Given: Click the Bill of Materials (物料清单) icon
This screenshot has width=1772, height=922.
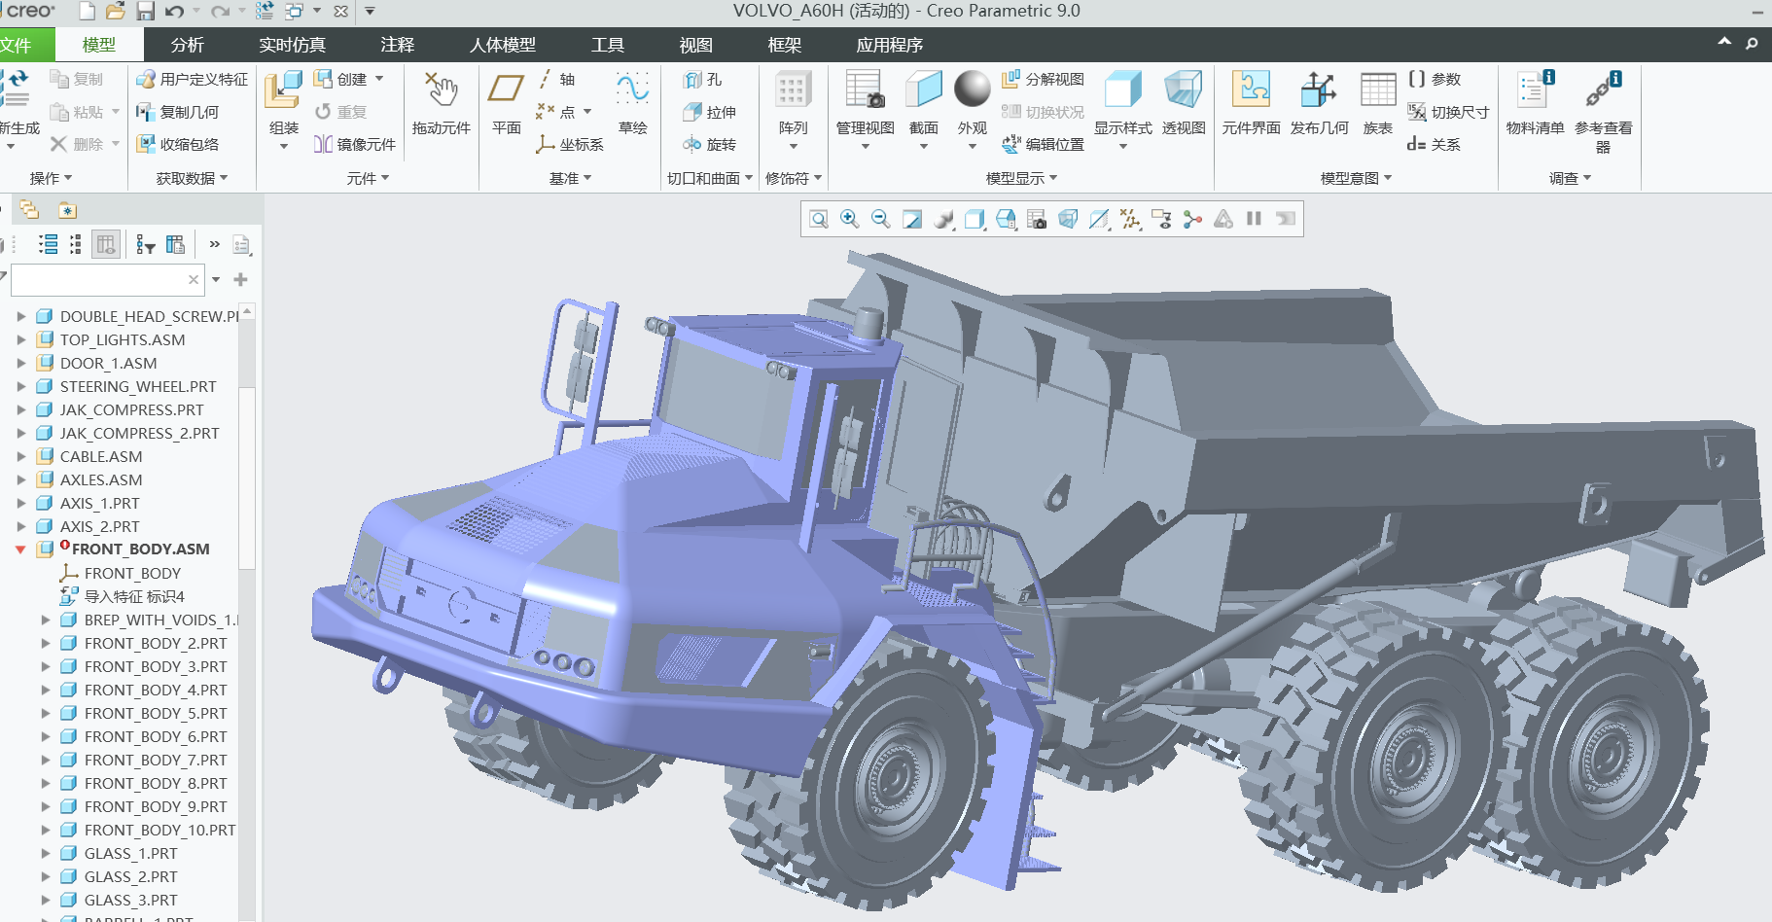Looking at the screenshot, I should point(1536,89).
